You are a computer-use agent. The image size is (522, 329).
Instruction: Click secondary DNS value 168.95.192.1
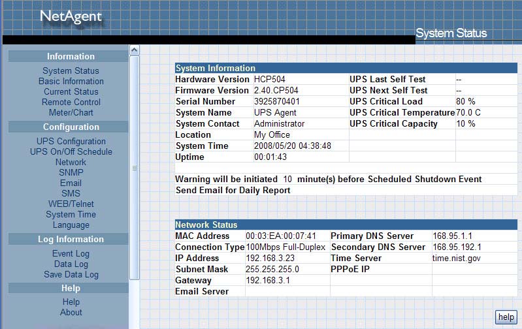457,247
